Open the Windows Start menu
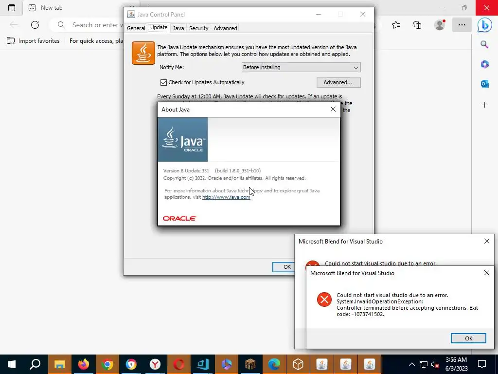 12,364
